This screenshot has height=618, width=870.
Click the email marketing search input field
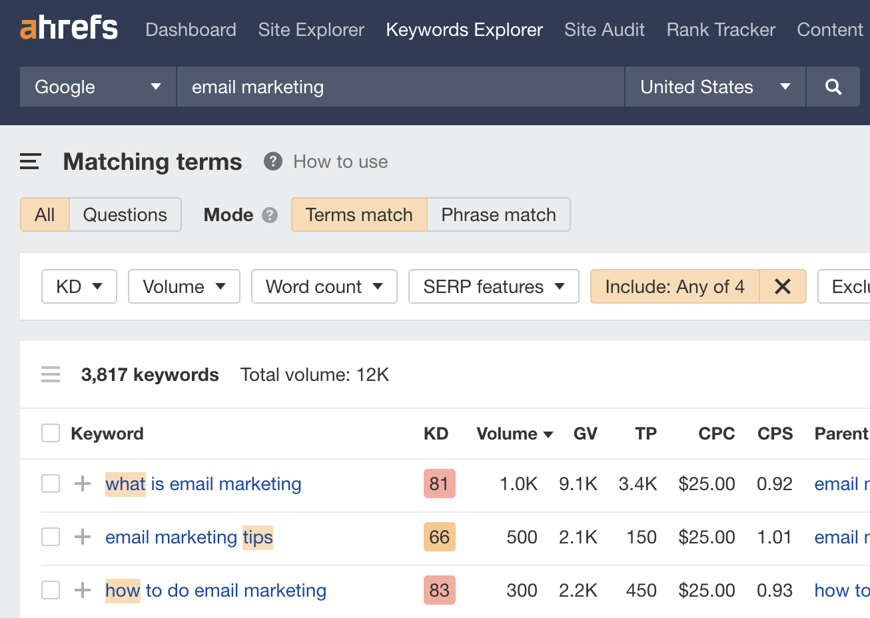(x=400, y=87)
